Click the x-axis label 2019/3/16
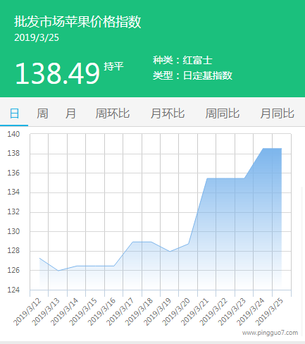This screenshot has height=344, width=305. click(101, 312)
